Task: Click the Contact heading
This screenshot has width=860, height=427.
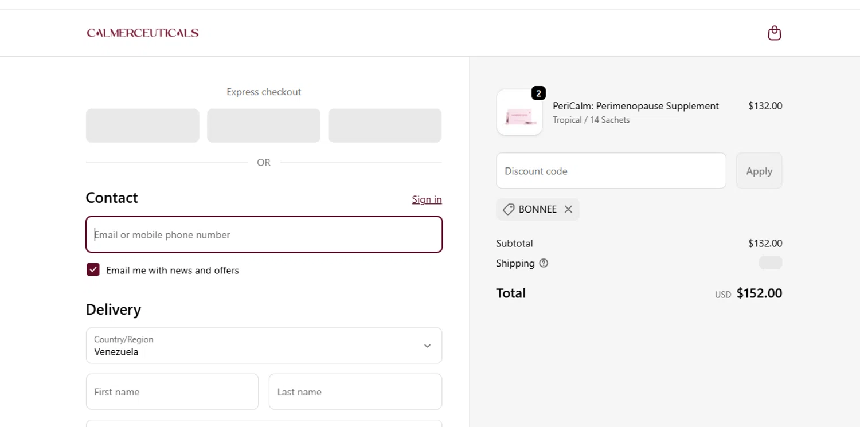Action: click(112, 198)
